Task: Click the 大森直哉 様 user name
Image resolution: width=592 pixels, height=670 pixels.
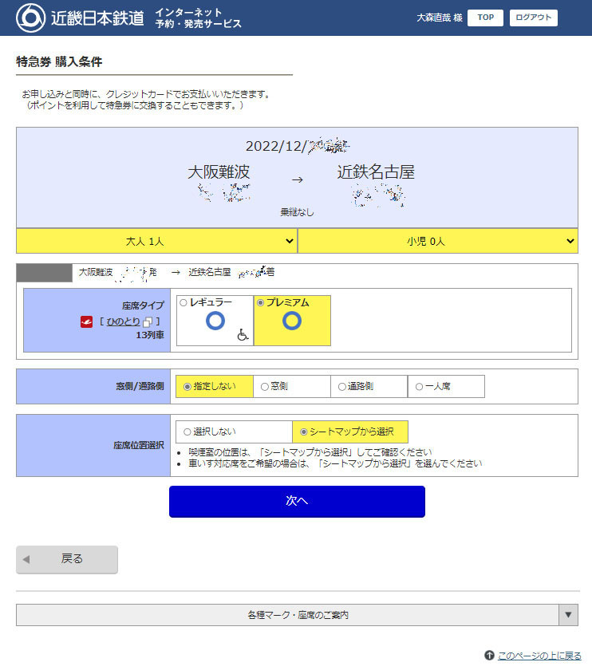Action: [x=440, y=18]
